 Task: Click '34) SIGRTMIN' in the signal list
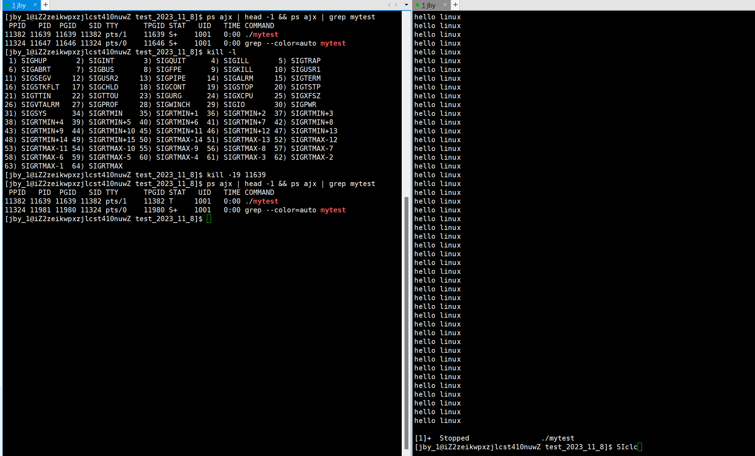[97, 113]
